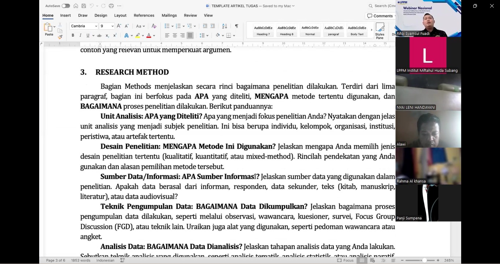The image size is (500, 264).
Task: Toggle paragraph marks visibility
Action: pyautogui.click(x=237, y=26)
